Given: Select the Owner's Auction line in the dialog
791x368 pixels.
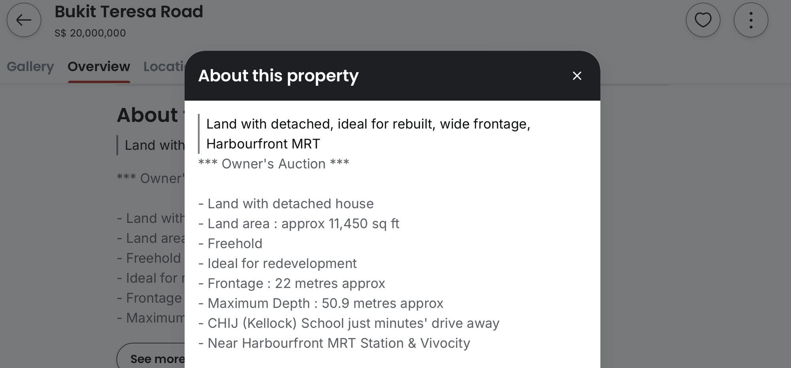Looking at the screenshot, I should tap(274, 164).
